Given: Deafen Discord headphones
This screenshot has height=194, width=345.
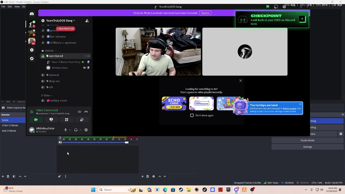Looking at the screenshot, I should coord(76,130).
